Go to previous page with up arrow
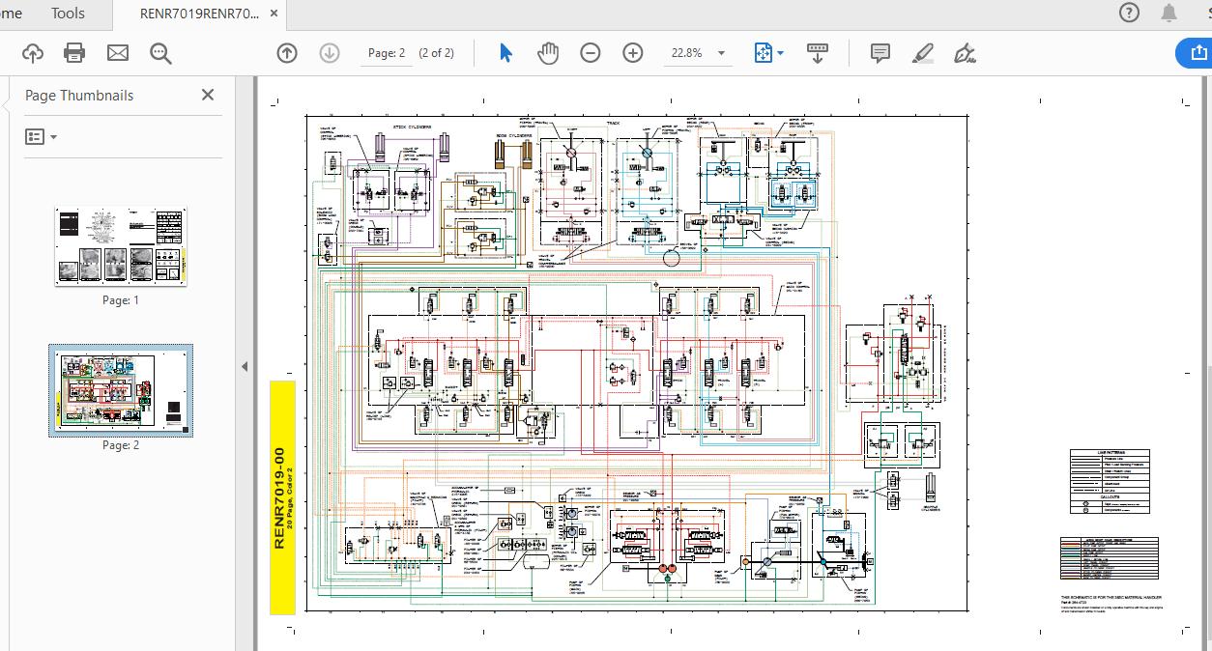This screenshot has height=651, width=1212. [x=287, y=53]
